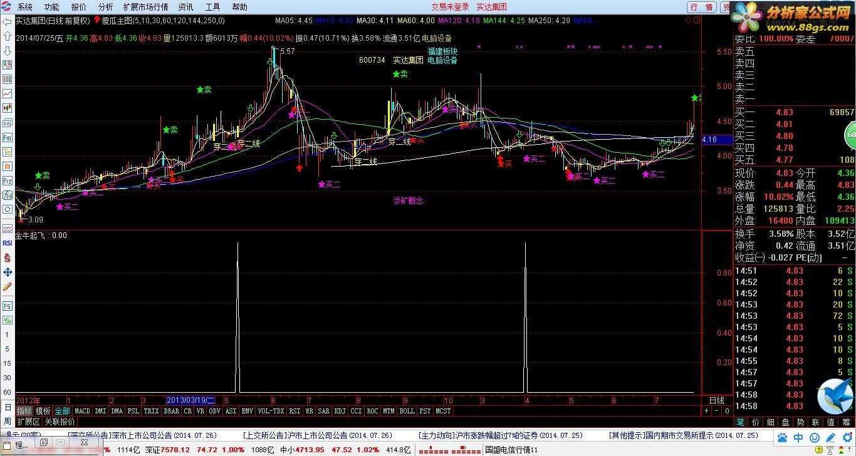Switch indicator to KDJ
This screenshot has height=456, width=856.
tap(340, 411)
